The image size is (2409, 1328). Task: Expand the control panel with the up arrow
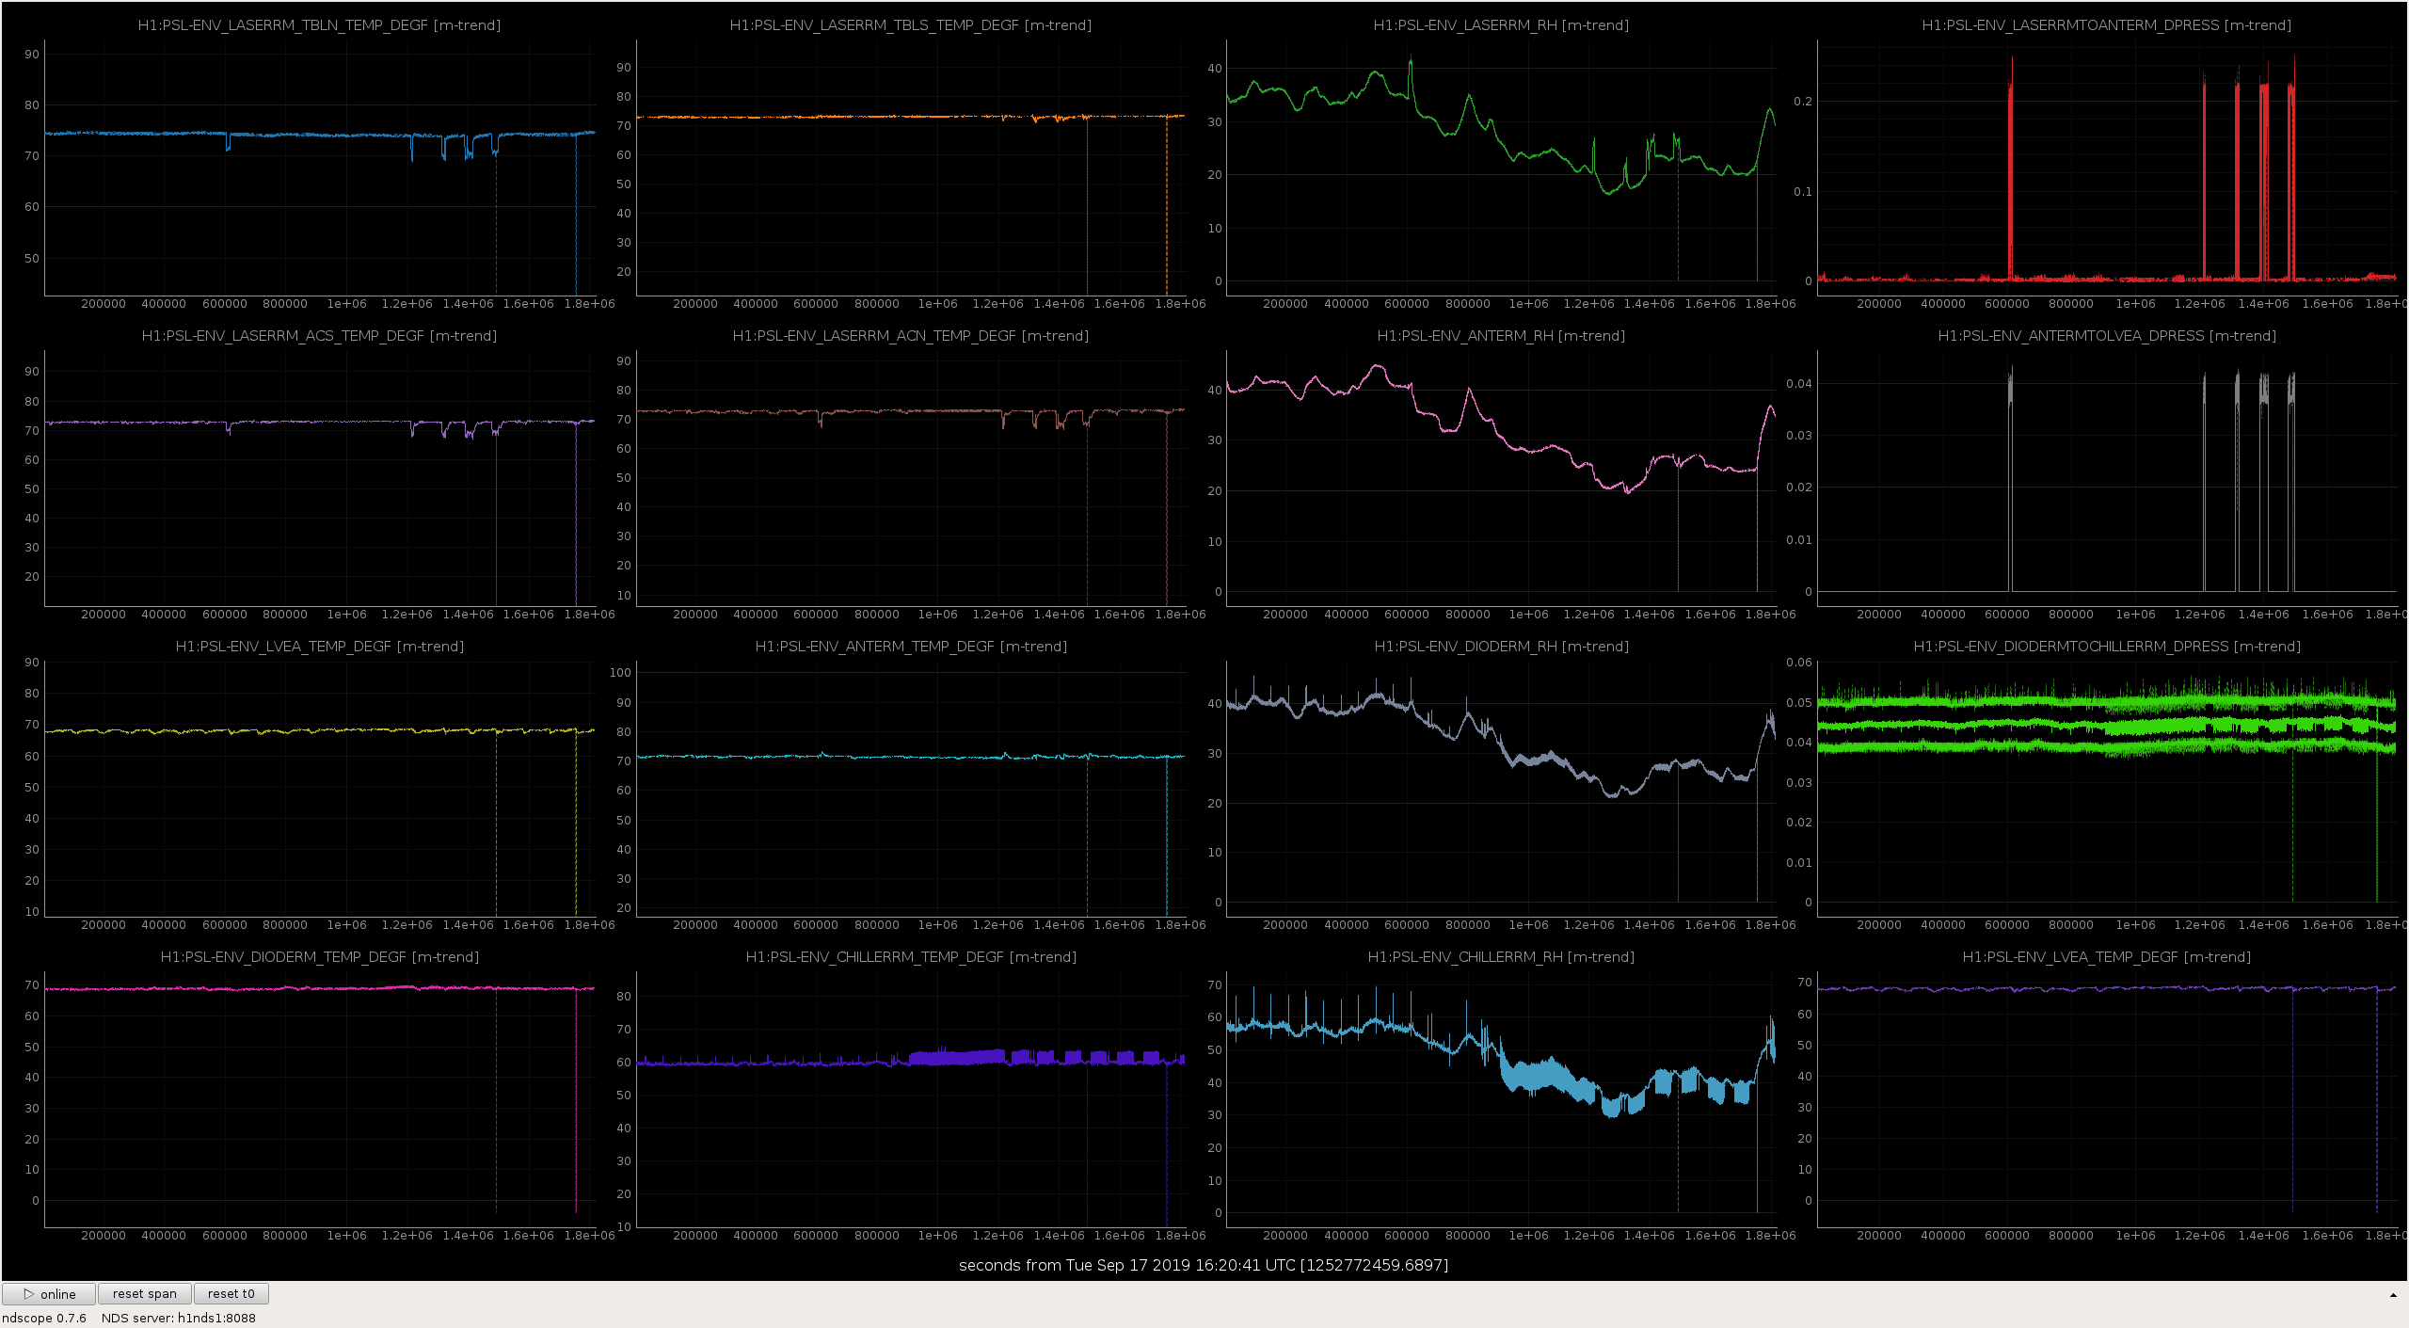2393,1295
